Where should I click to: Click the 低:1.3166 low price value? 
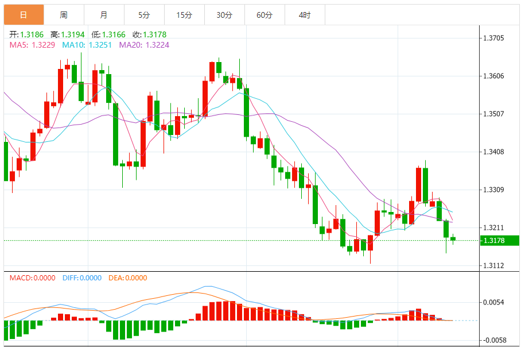click(x=108, y=34)
